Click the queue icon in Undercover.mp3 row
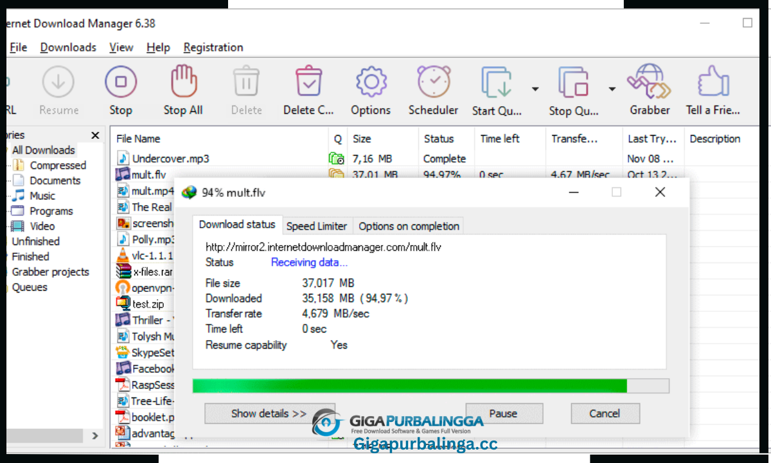Screen dimensions: 771x463 click(x=336, y=158)
